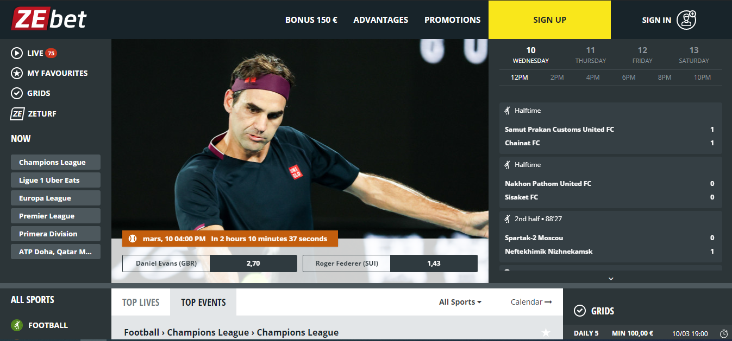Favourite the Champions League event star
This screenshot has width=732, height=341.
(546, 332)
